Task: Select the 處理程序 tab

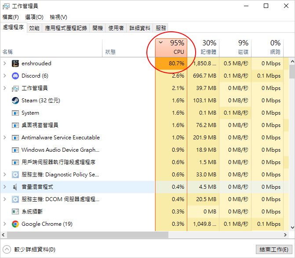Action: pyautogui.click(x=13, y=27)
